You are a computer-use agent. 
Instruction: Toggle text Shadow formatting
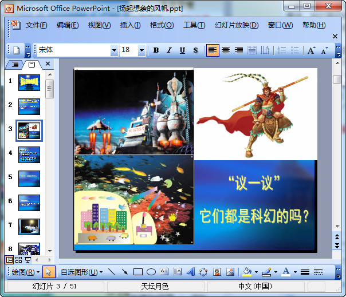(195, 50)
